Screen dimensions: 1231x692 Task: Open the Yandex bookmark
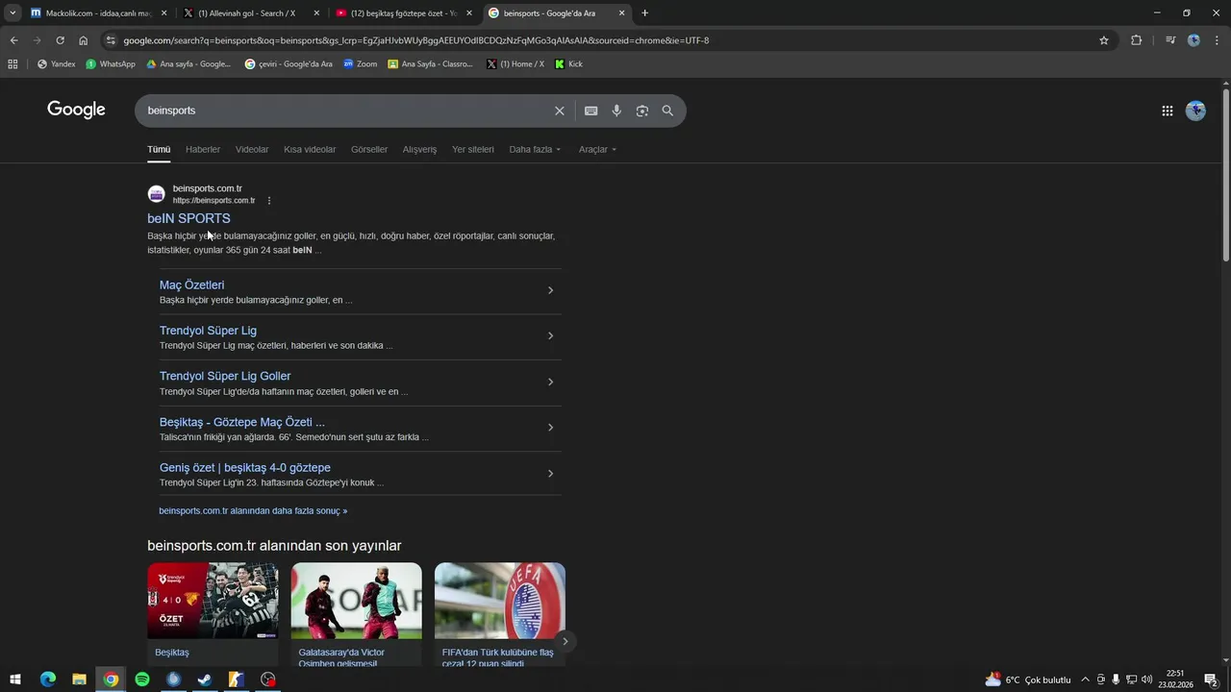pyautogui.click(x=56, y=64)
